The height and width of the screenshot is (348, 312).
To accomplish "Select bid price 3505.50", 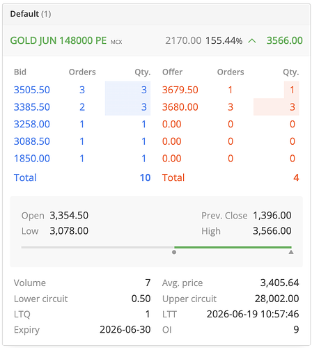I will [x=32, y=90].
